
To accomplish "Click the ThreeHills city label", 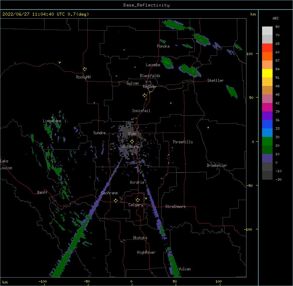I will [183, 142].
